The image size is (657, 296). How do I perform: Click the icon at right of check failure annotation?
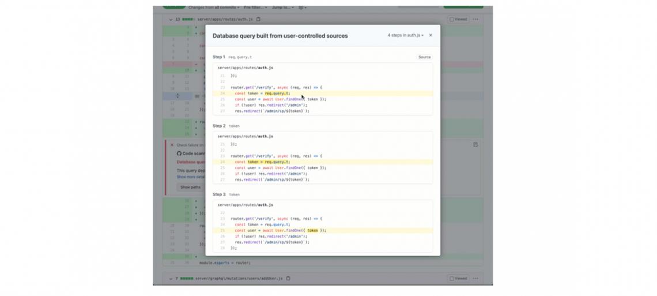pyautogui.click(x=475, y=145)
